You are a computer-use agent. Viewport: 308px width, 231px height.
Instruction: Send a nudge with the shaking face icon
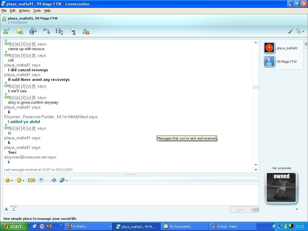tap(32, 180)
